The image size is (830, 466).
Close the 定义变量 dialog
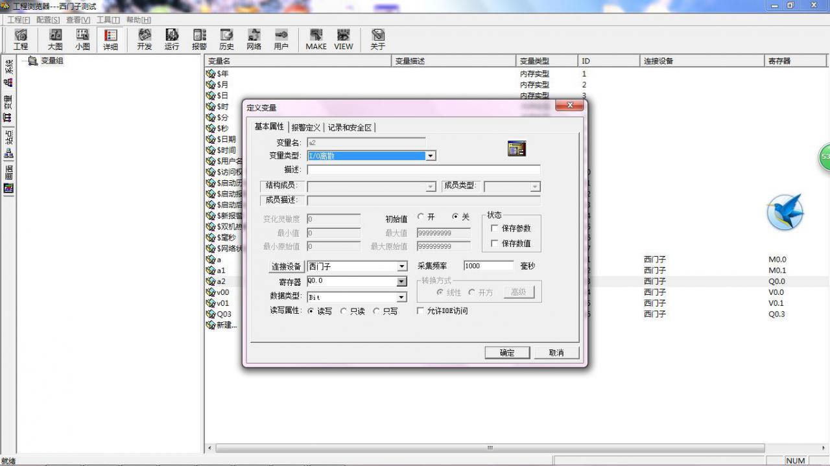[570, 105]
